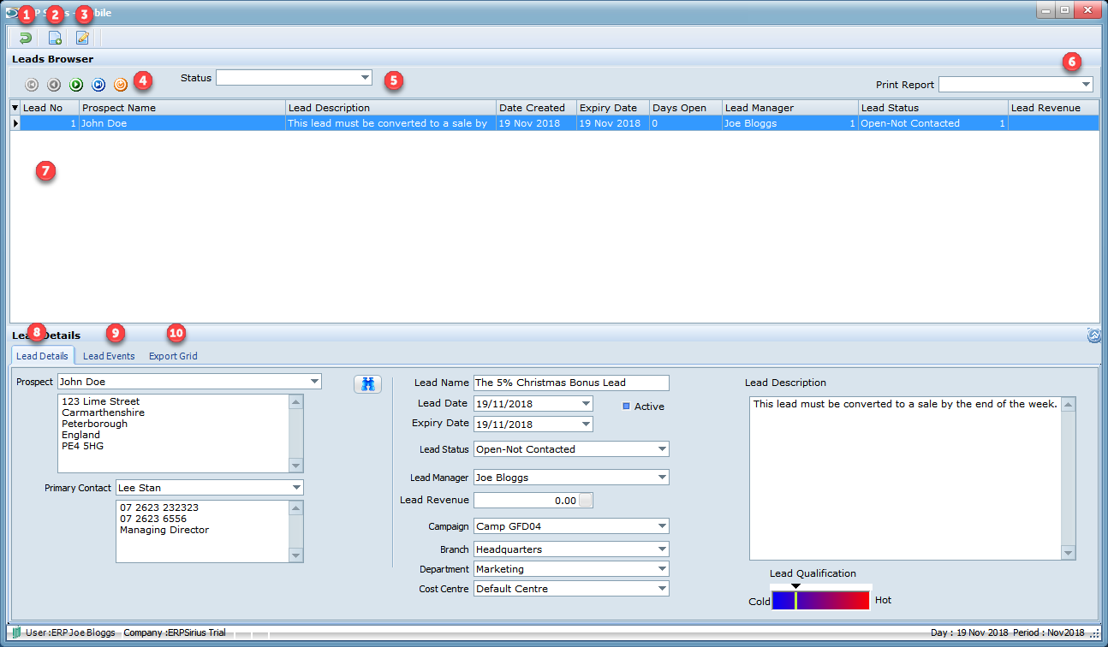Click the green next record button
The image size is (1108, 647).
(x=76, y=85)
